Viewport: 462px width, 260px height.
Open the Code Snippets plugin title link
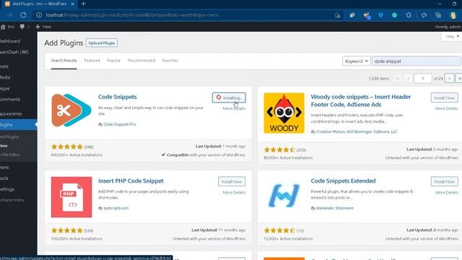pos(117,97)
